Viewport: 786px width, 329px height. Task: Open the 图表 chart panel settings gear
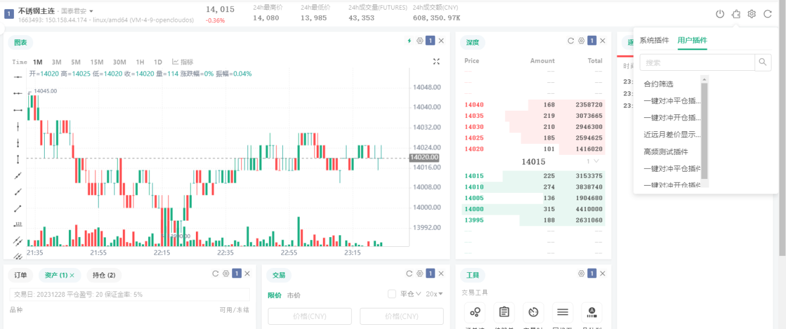pyautogui.click(x=420, y=41)
